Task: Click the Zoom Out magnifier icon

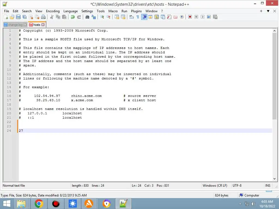Action: (x=108, y=17)
